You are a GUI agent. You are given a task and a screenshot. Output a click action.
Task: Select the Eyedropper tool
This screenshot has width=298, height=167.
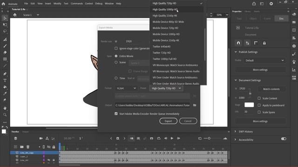(x=5, y=94)
